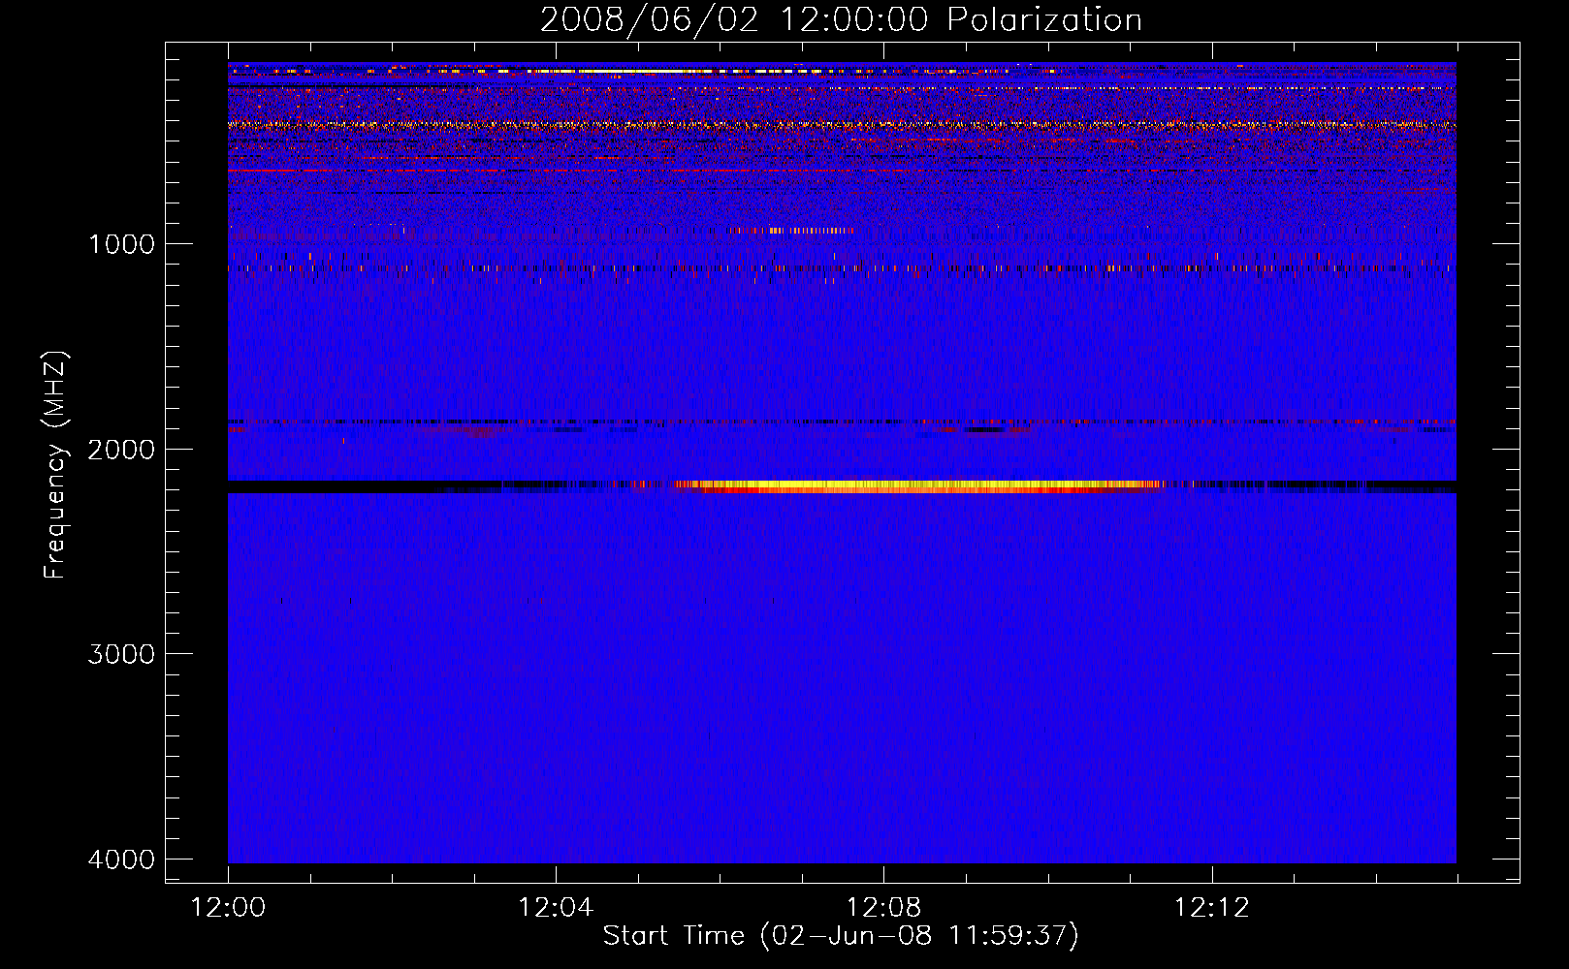Click the 2000 frequency tick label
The width and height of the screenshot is (1569, 969).
pyautogui.click(x=121, y=450)
